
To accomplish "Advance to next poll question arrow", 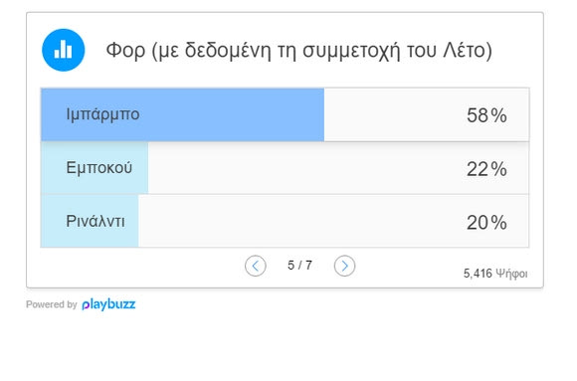I will coord(345,266).
